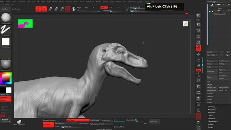The height and width of the screenshot is (130, 231).
Task: Enable Zsub sculpt mode
Action: click(x=110, y=8)
